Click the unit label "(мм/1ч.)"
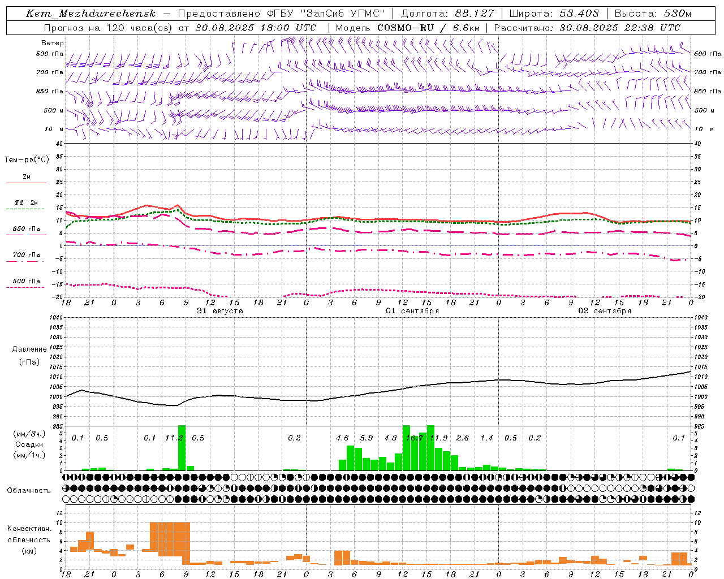 [x=29, y=455]
